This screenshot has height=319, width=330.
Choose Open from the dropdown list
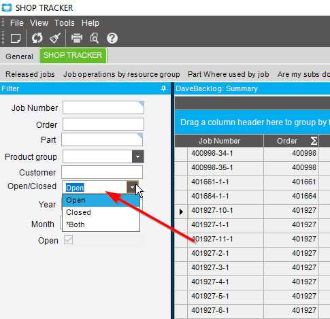click(x=101, y=201)
